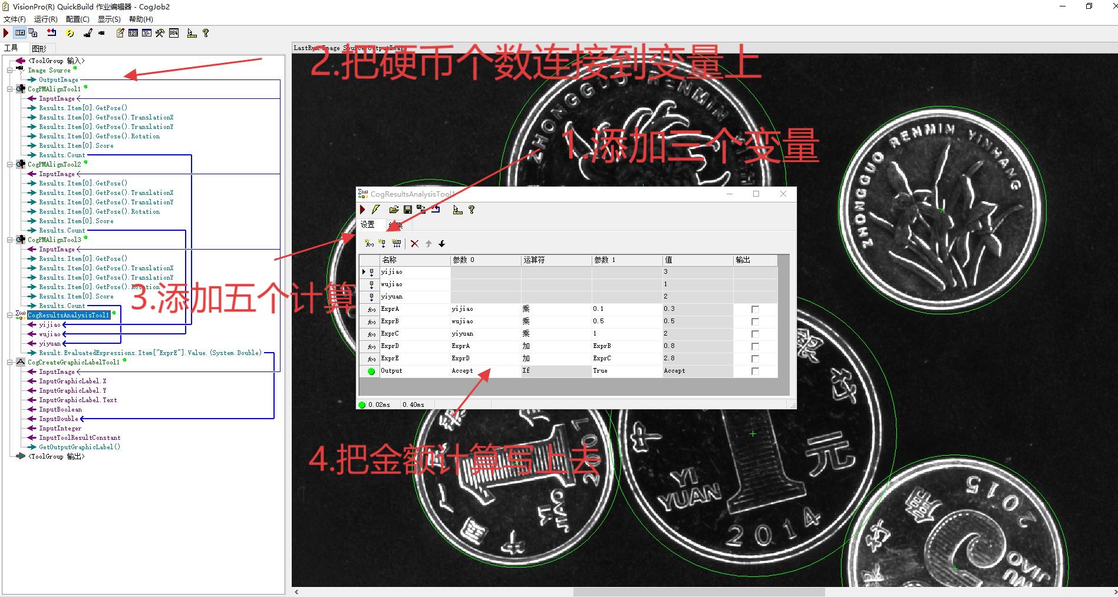Click the yellow continuous run icon
Image resolution: width=1118 pixels, height=597 pixels.
tap(70, 33)
